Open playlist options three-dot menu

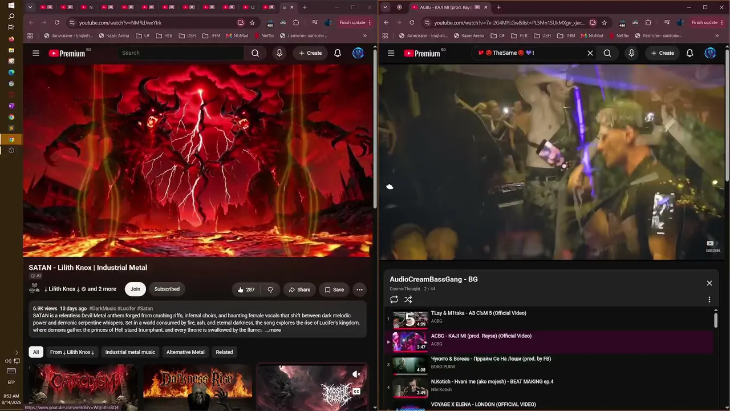(709, 299)
